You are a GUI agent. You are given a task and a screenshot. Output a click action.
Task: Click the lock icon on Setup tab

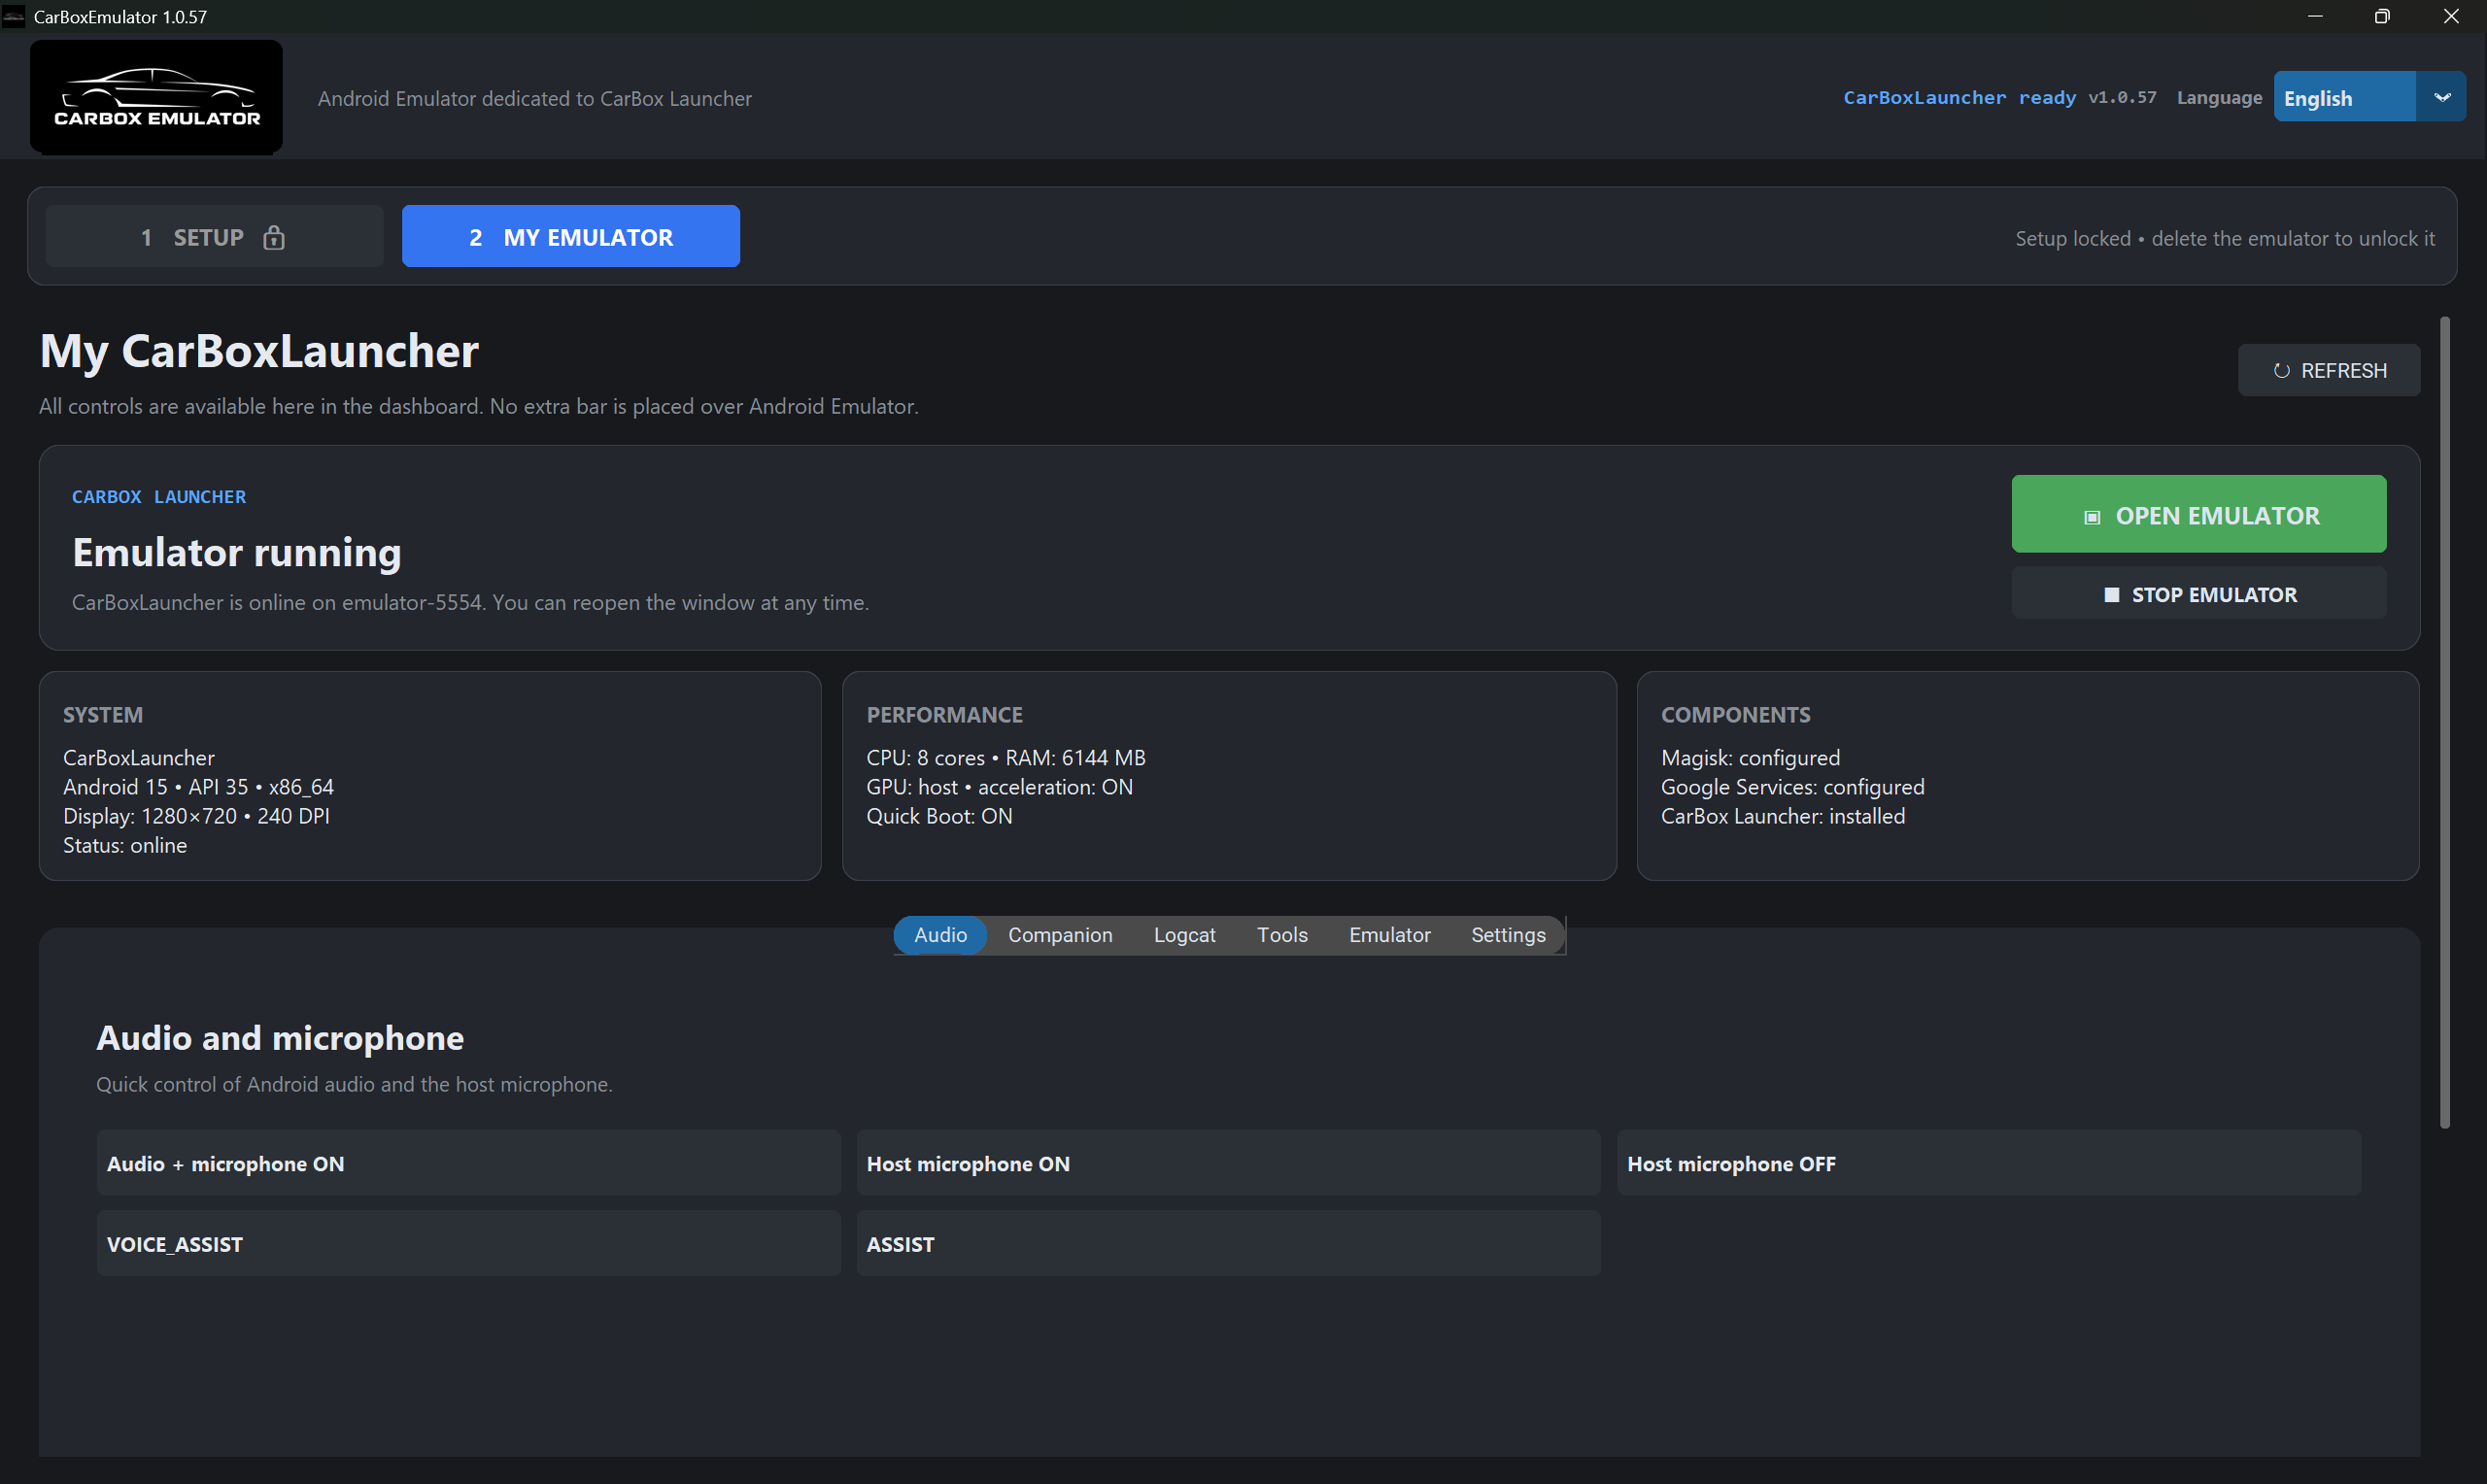(x=274, y=238)
